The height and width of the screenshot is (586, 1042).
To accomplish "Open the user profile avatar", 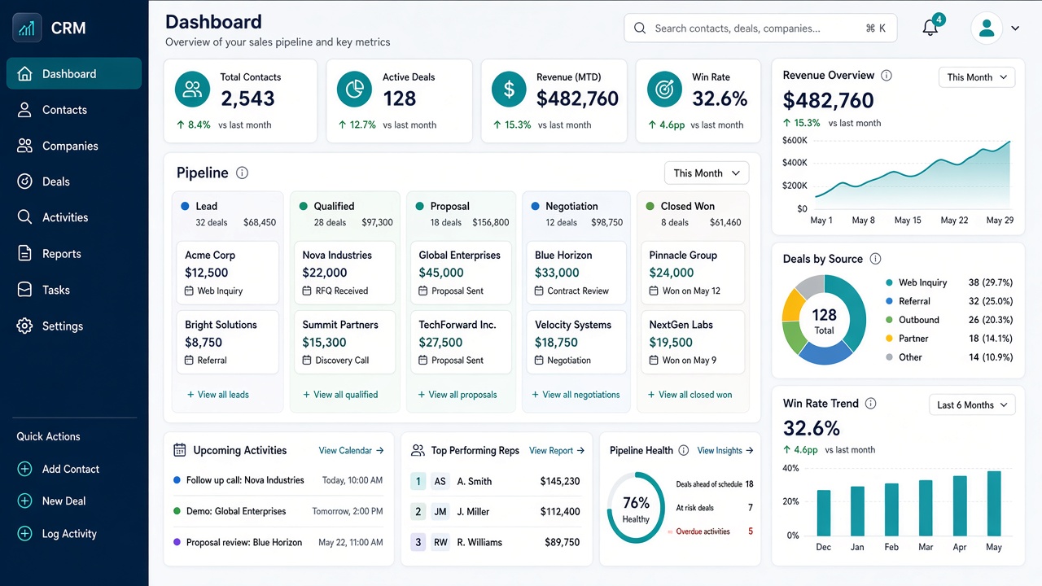I will (987, 28).
